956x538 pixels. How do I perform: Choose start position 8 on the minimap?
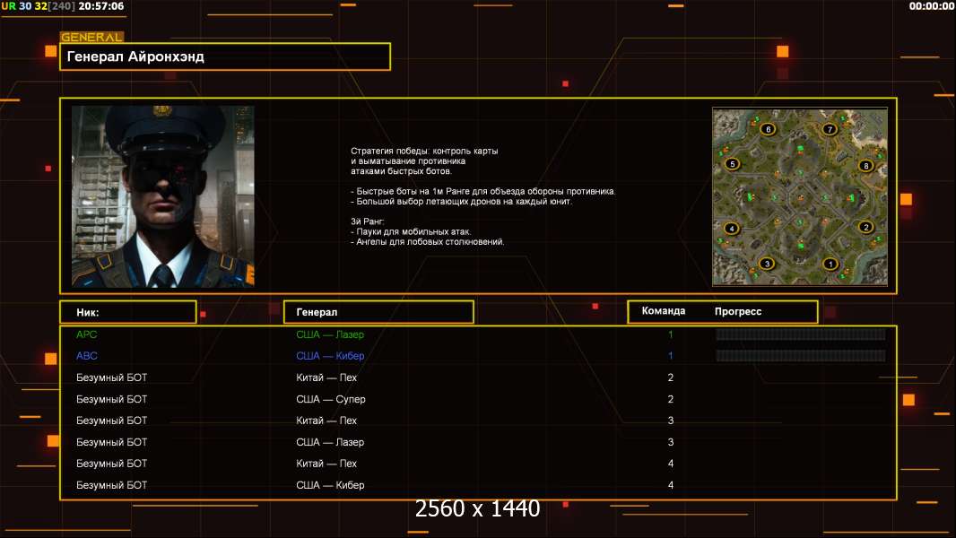click(865, 165)
